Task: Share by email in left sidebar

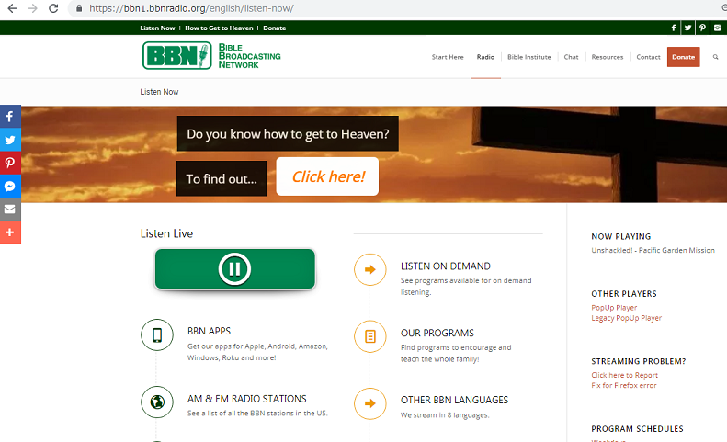Action: coord(10,210)
